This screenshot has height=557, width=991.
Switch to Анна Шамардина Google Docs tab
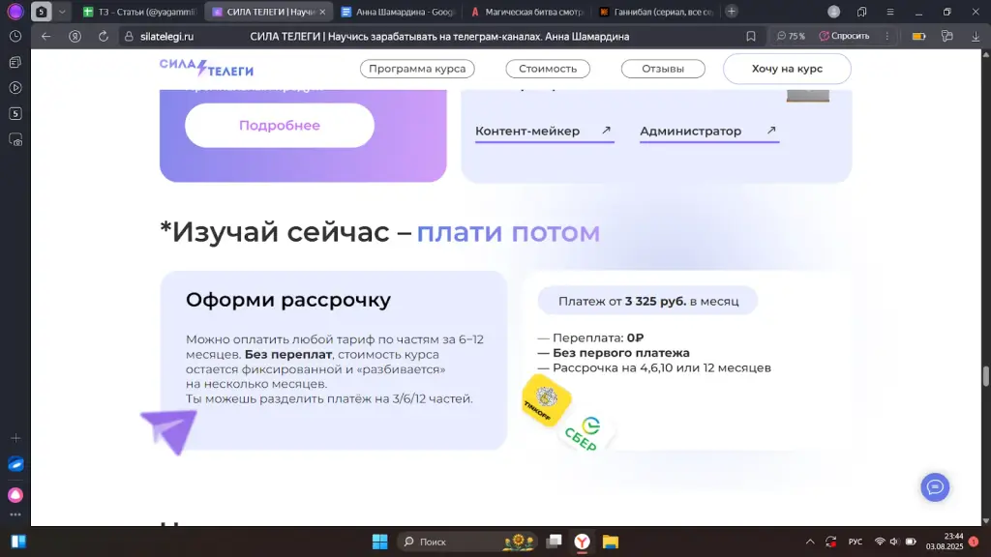pyautogui.click(x=397, y=12)
